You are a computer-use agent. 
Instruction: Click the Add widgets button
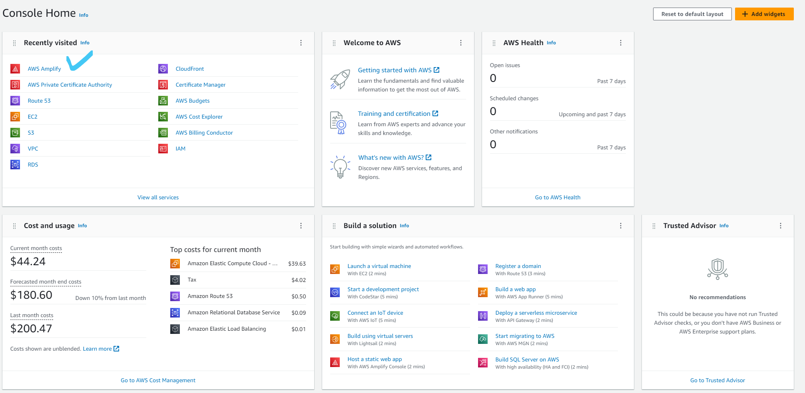click(x=764, y=14)
